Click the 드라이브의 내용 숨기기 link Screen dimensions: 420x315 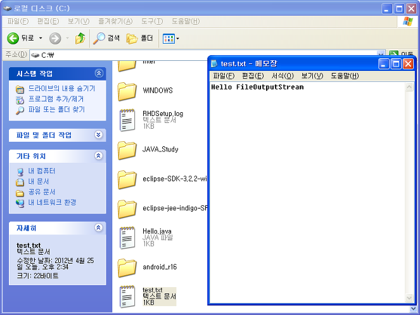point(61,89)
